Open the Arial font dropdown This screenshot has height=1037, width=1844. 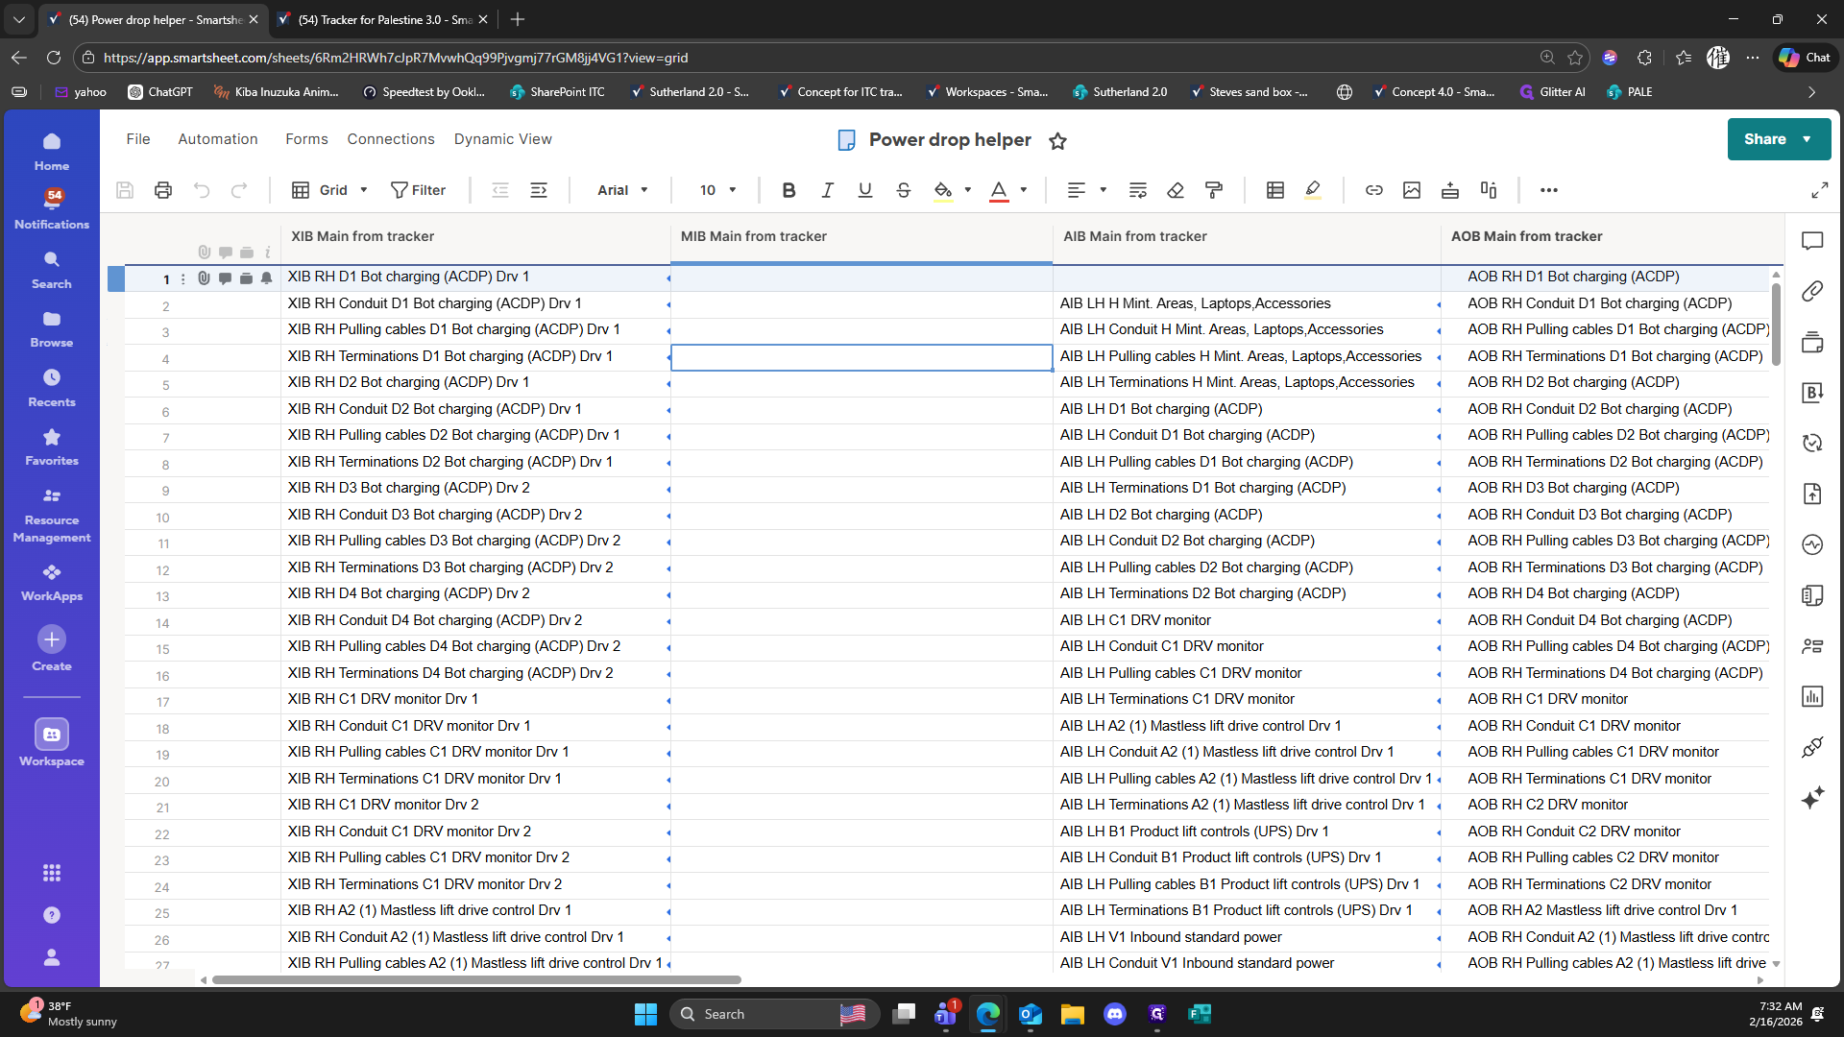(x=622, y=190)
